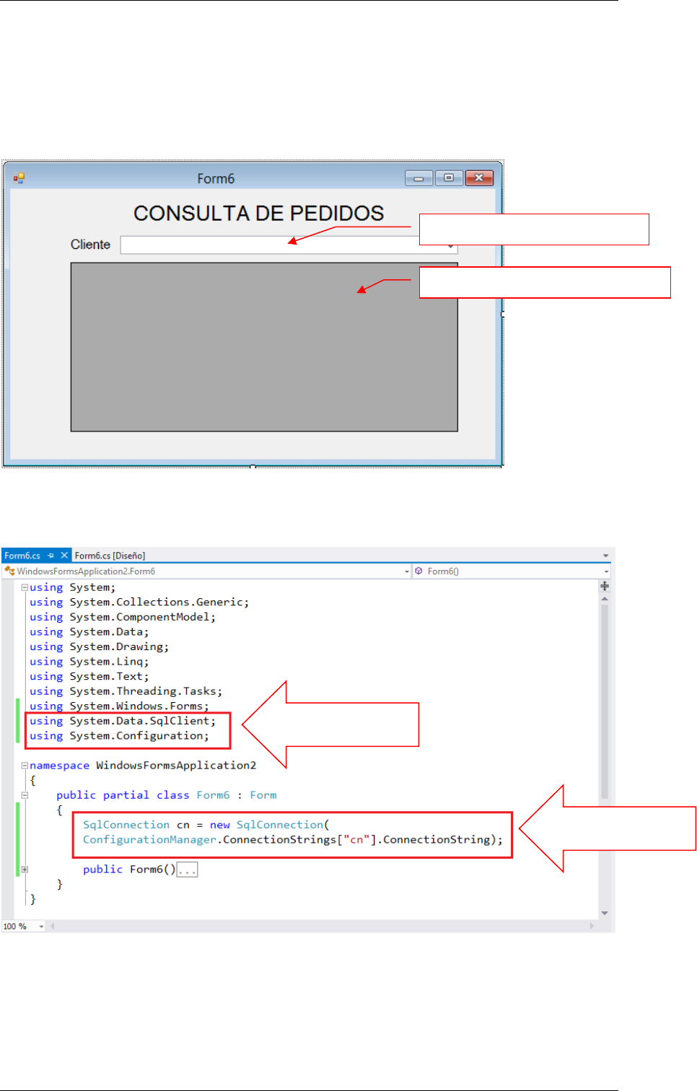Click the horizontal scrollbar left arrow
Image resolution: width=697 pixels, height=1091 pixels.
click(x=52, y=926)
